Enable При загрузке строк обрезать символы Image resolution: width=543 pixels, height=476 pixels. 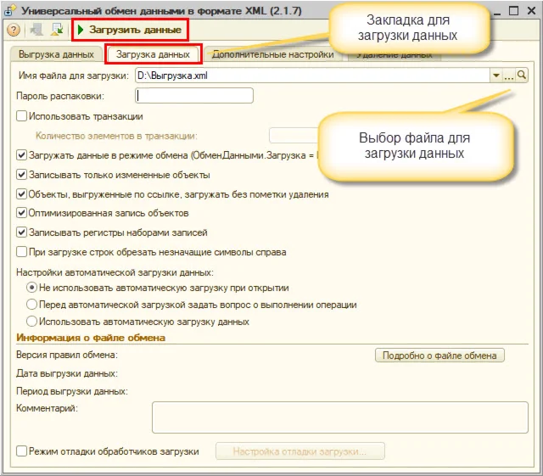tap(21, 251)
